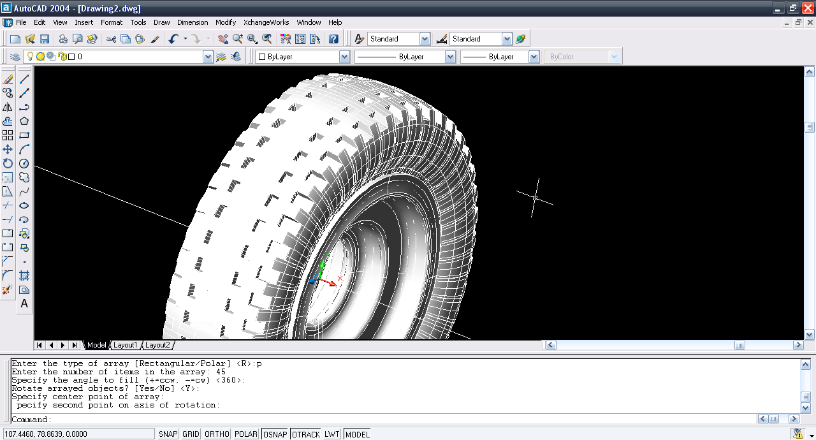816x440 pixels.
Task: Toggle OSNAP in status bar
Action: (275, 434)
